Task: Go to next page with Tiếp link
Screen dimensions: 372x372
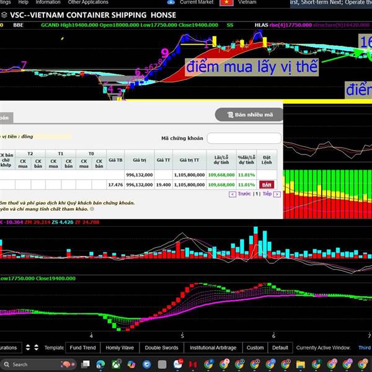Action: (267, 194)
